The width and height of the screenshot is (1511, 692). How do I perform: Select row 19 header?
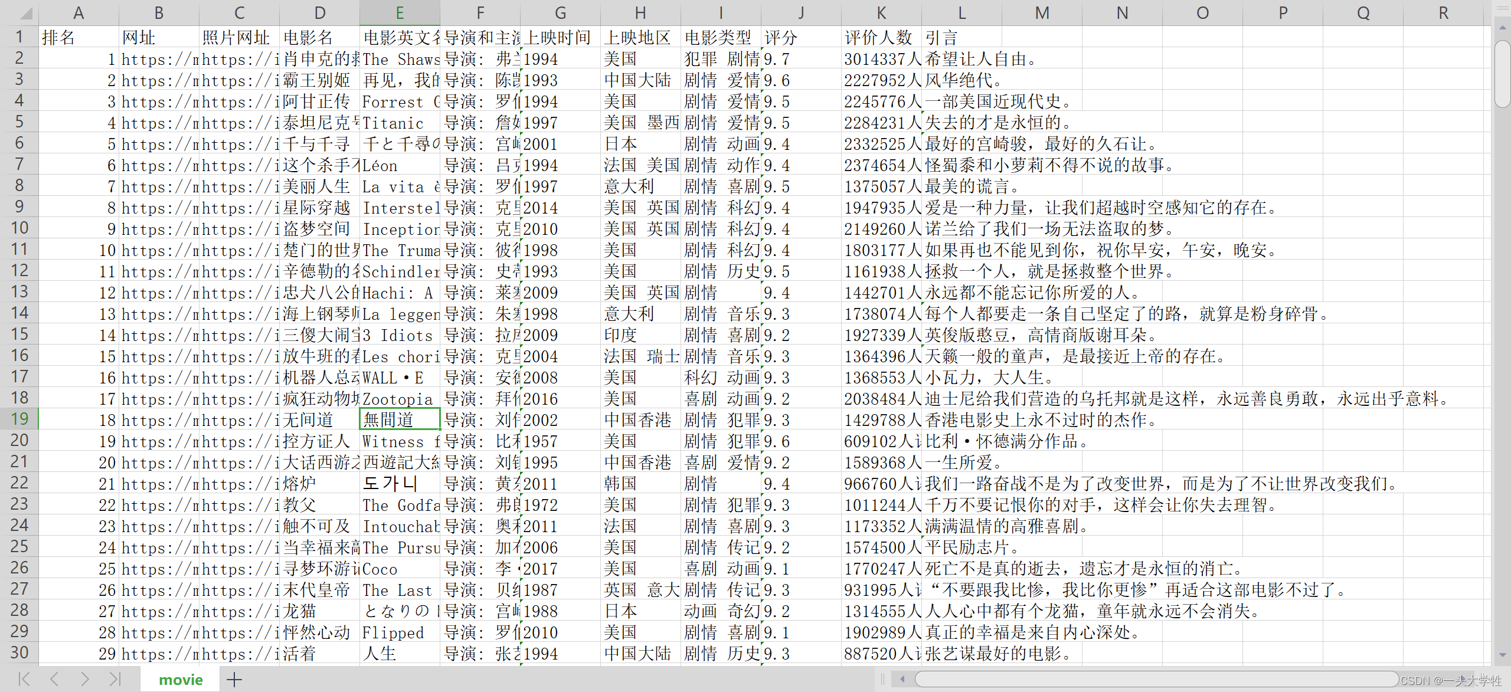[x=19, y=419]
